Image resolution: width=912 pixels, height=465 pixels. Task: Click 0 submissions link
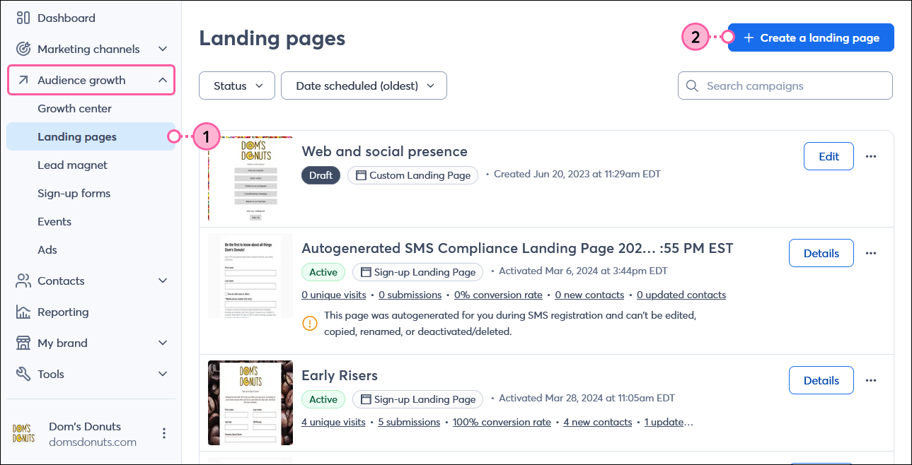(410, 295)
